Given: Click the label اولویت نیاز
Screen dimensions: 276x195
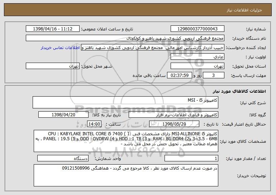Looking at the screenshot, I should point(256,57).
